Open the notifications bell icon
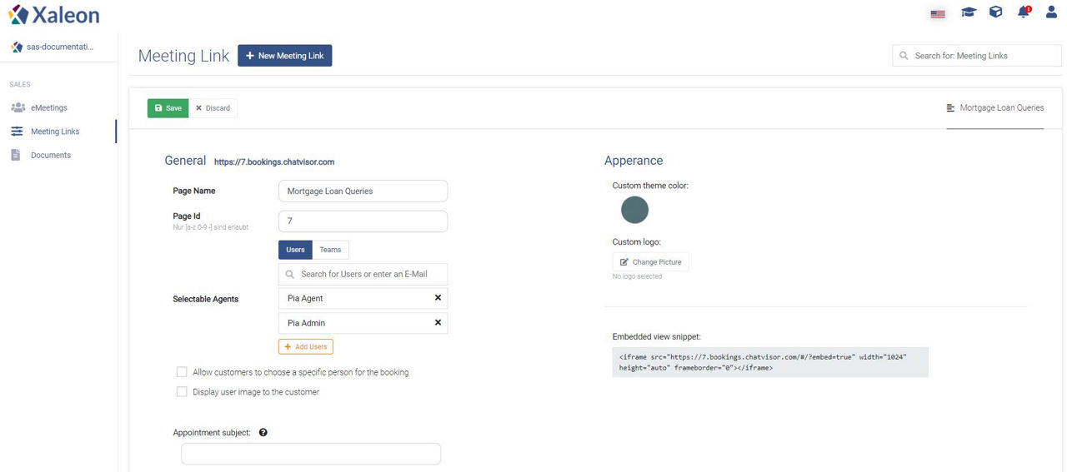This screenshot has height=472, width=1067. (x=1024, y=12)
